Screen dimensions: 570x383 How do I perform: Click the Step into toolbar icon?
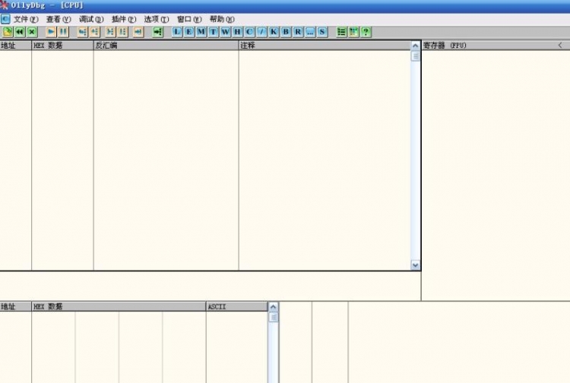click(x=83, y=32)
